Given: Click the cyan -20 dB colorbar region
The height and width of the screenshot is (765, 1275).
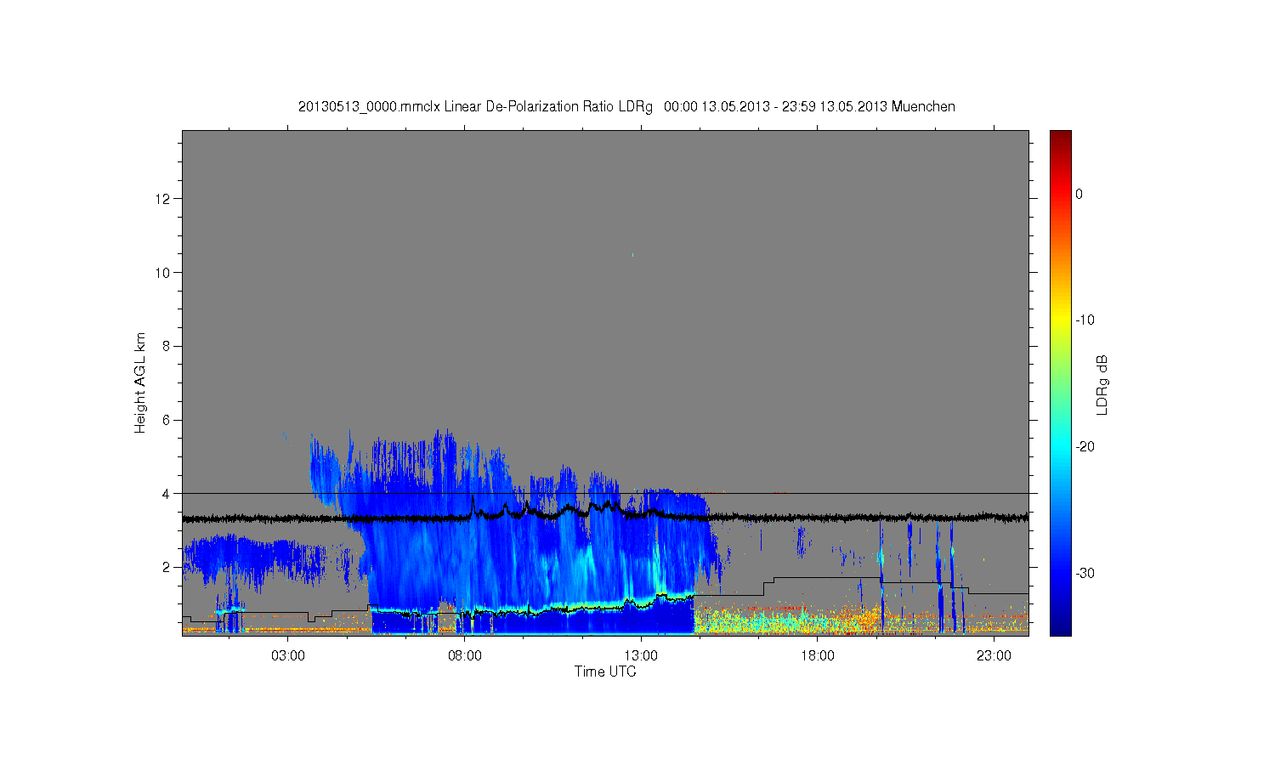Looking at the screenshot, I should pyautogui.click(x=1060, y=446).
